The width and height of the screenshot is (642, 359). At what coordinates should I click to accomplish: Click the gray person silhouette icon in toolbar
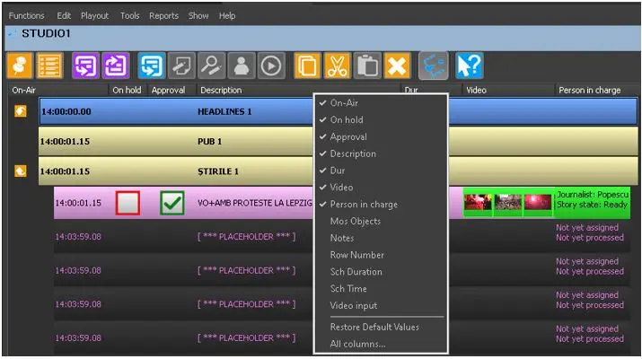[x=241, y=66]
